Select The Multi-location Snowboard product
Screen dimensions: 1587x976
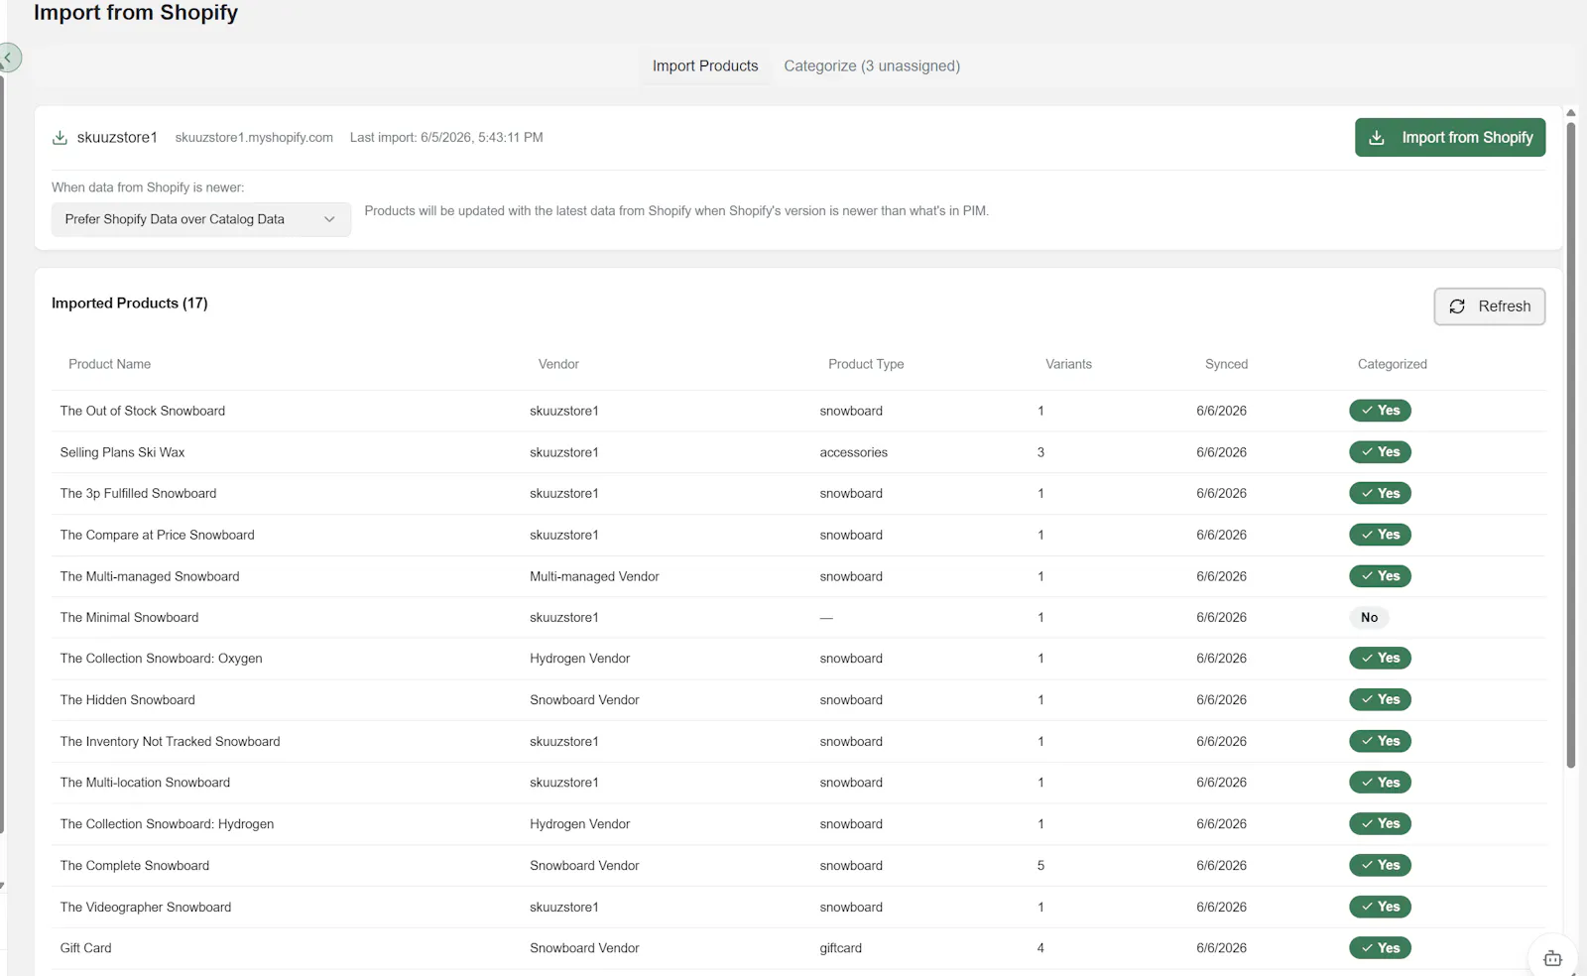pyautogui.click(x=145, y=783)
